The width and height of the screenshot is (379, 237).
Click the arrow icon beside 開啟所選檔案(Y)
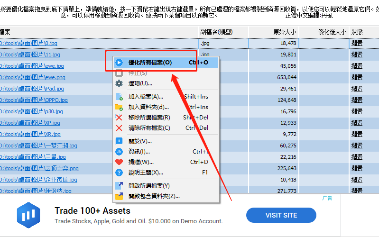119,185
